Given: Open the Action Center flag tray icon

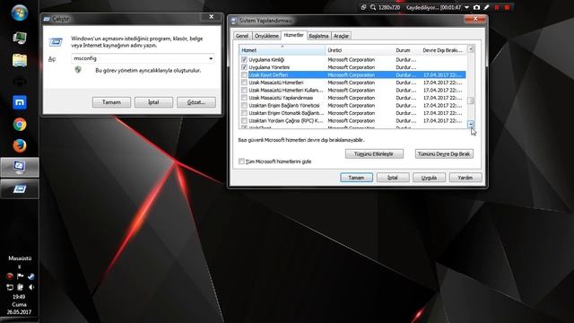Looking at the screenshot, I should coord(20,276).
